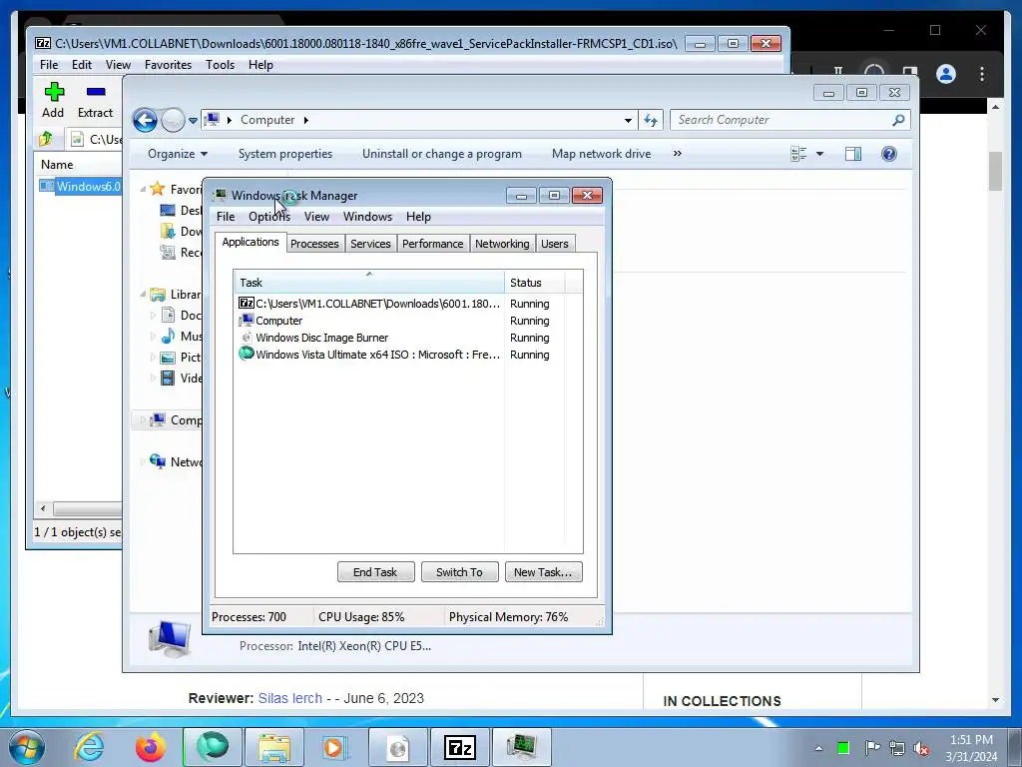Image resolution: width=1022 pixels, height=767 pixels.
Task: Expand the Network tree node
Action: pos(143,461)
